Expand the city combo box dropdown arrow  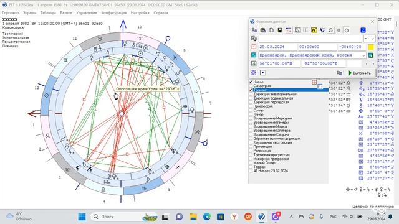coord(363,55)
